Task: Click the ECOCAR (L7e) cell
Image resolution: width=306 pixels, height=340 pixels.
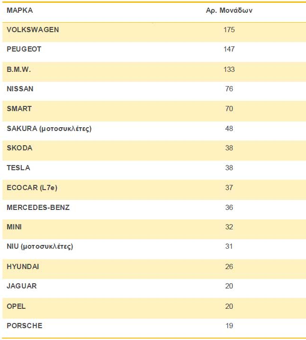Action: [x=32, y=188]
